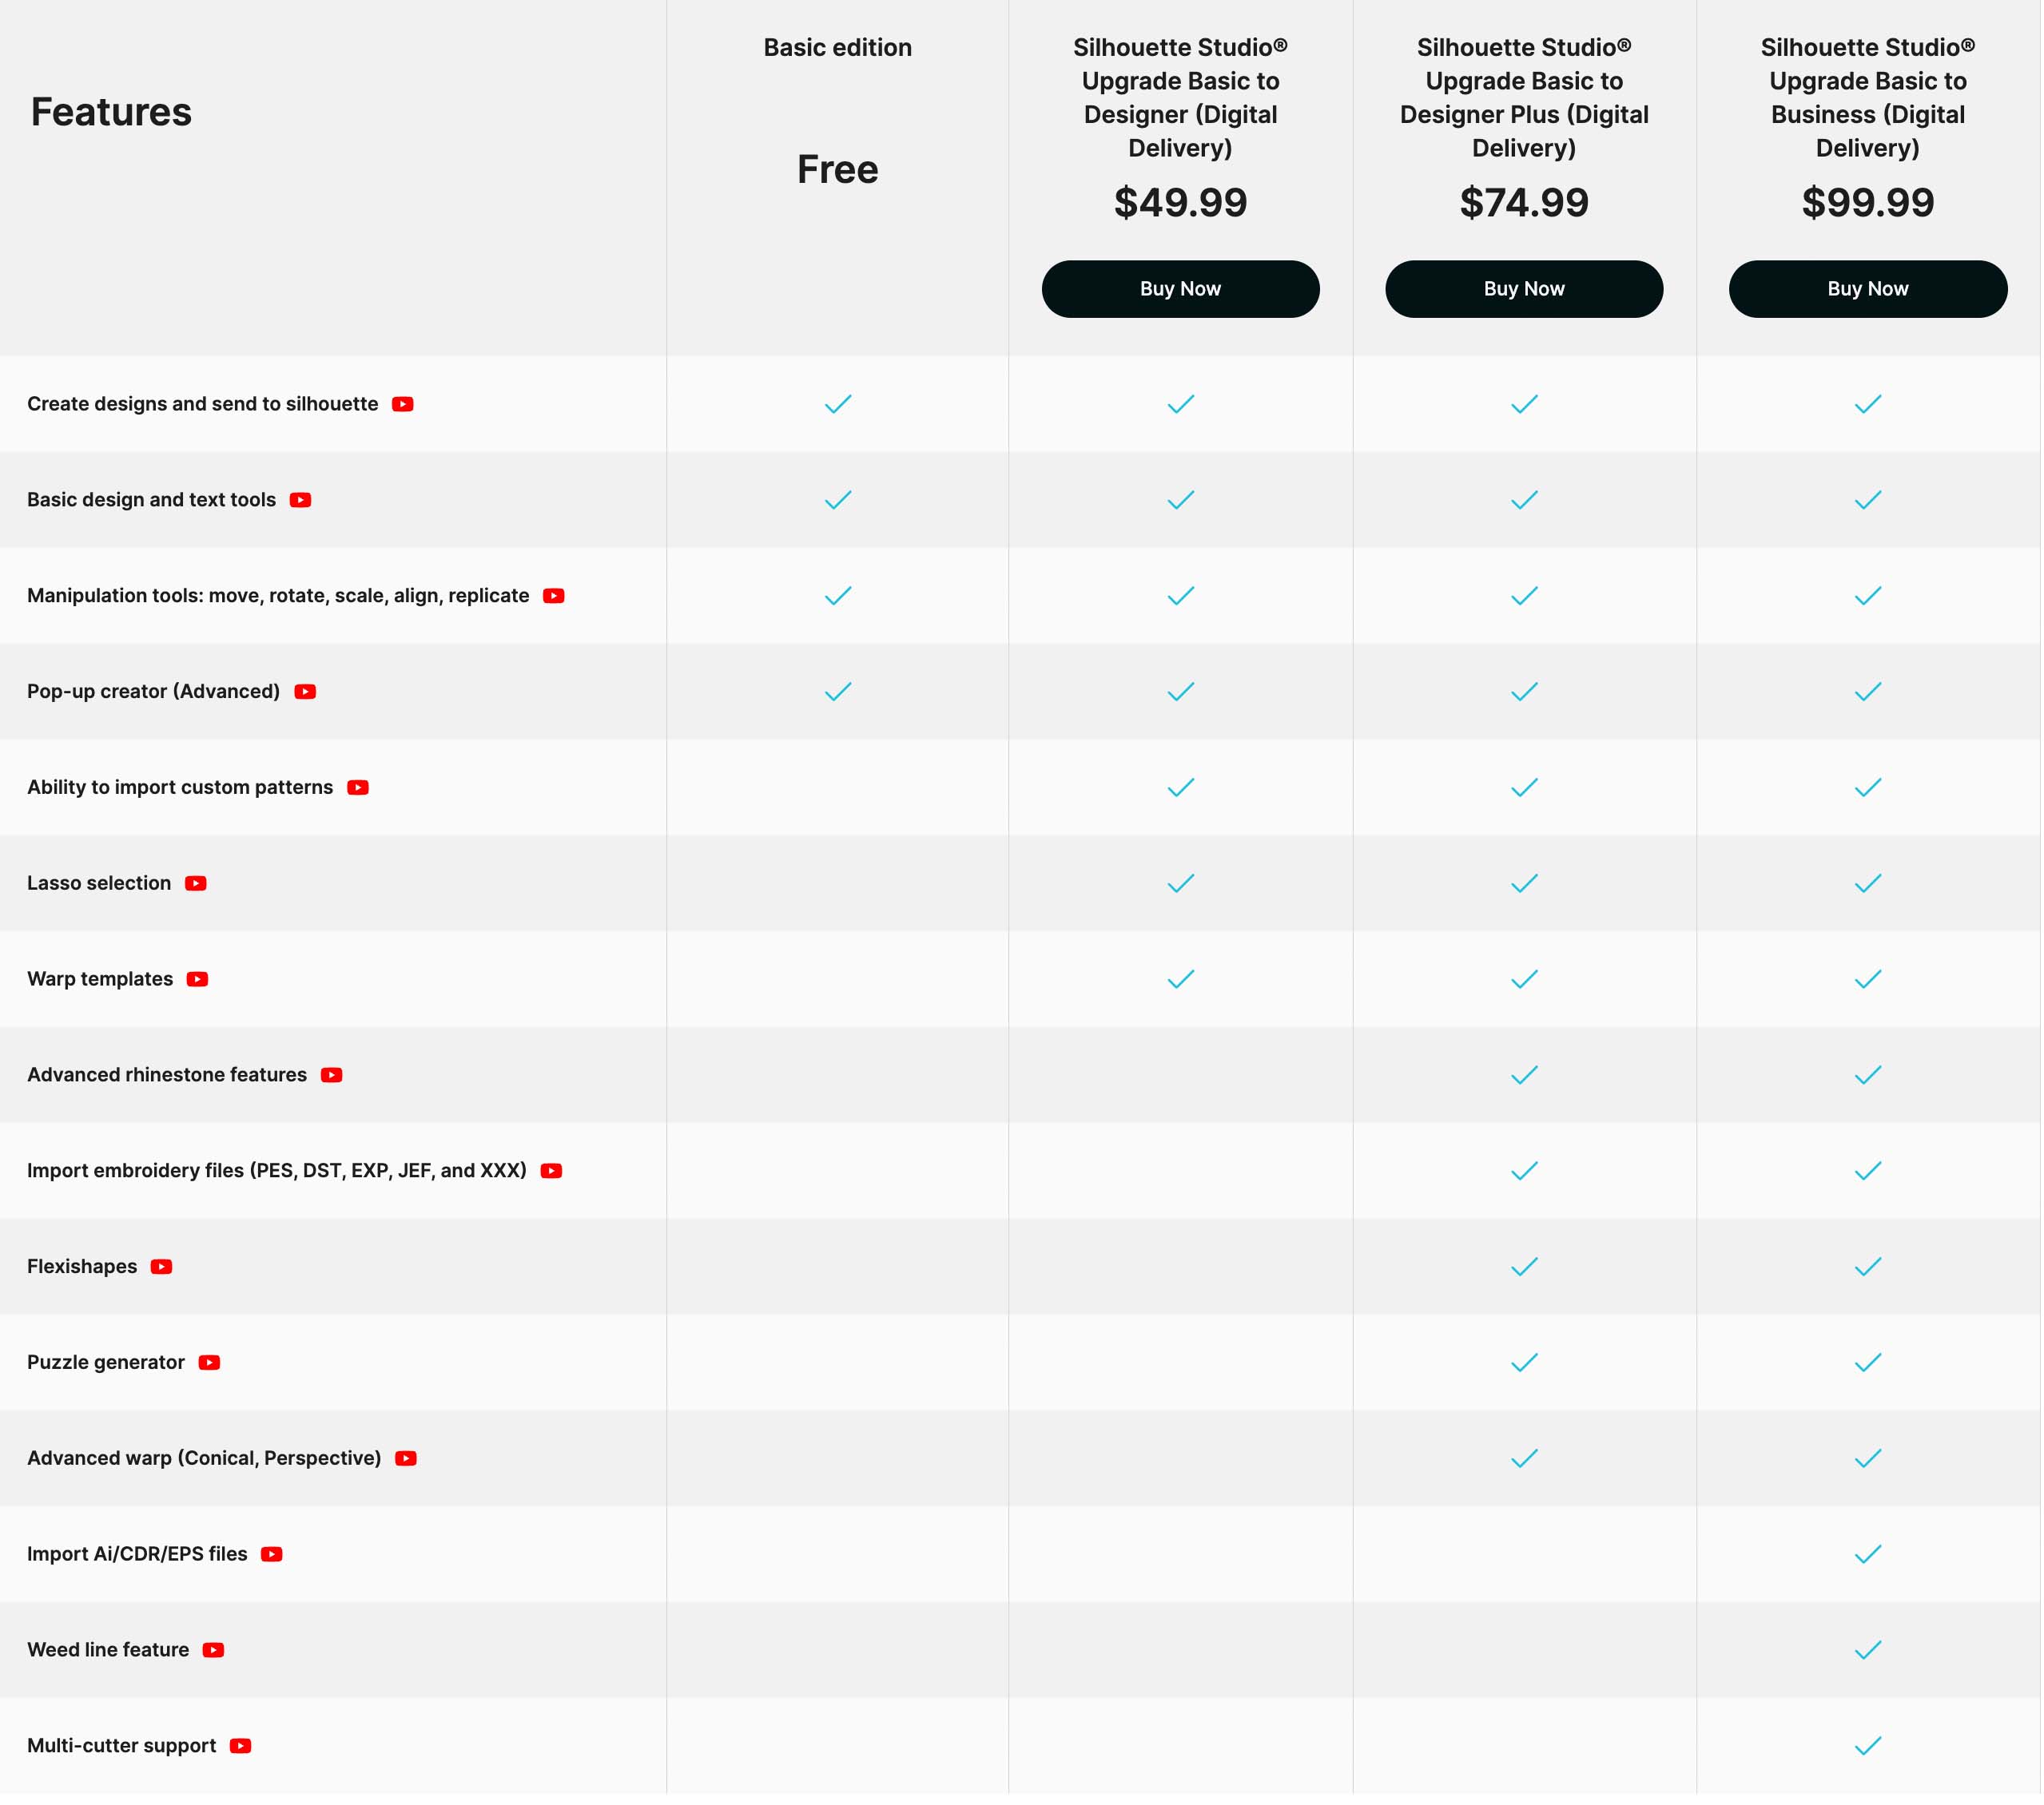Click video icon next to Manipulation tools row
This screenshot has width=2044, height=1805.
click(x=554, y=597)
